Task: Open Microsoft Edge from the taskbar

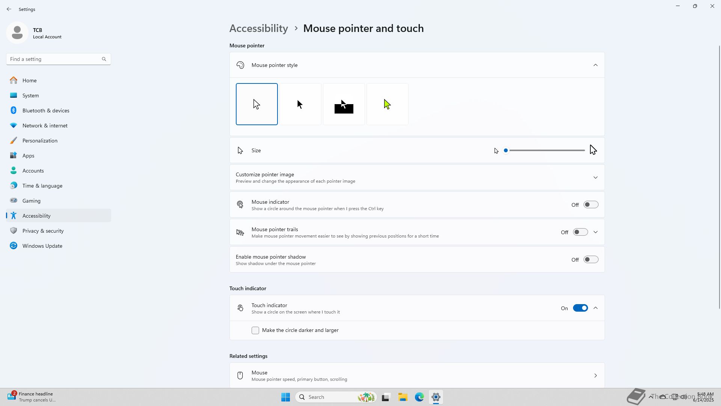Action: point(419,397)
